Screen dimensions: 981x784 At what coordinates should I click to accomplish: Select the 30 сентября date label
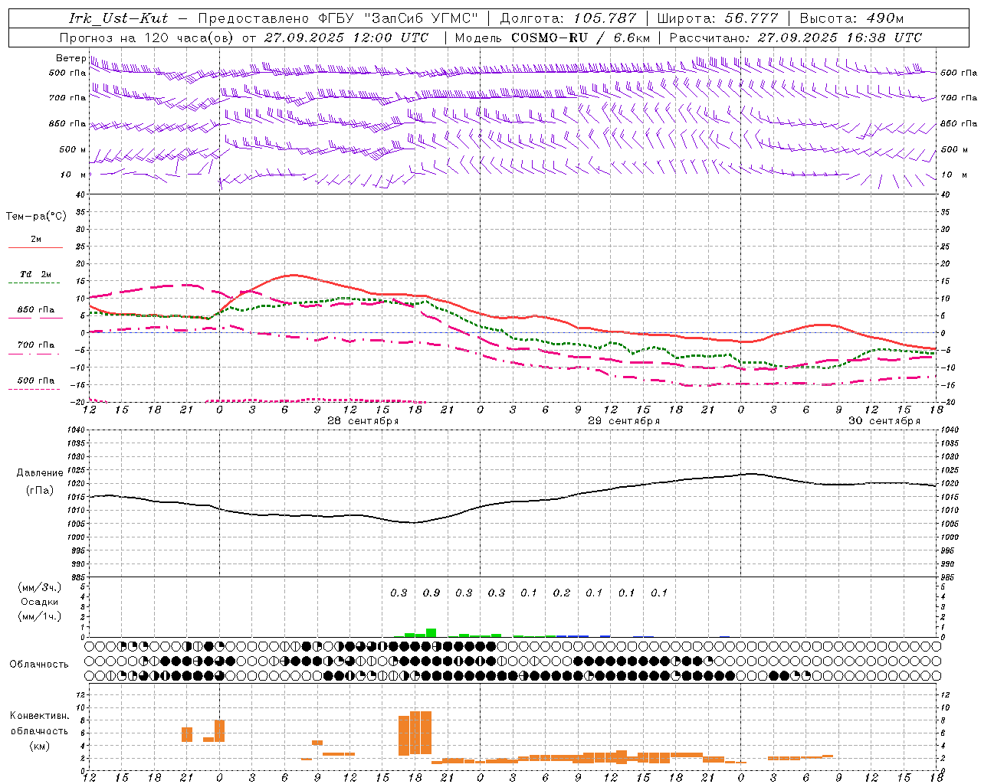(884, 421)
